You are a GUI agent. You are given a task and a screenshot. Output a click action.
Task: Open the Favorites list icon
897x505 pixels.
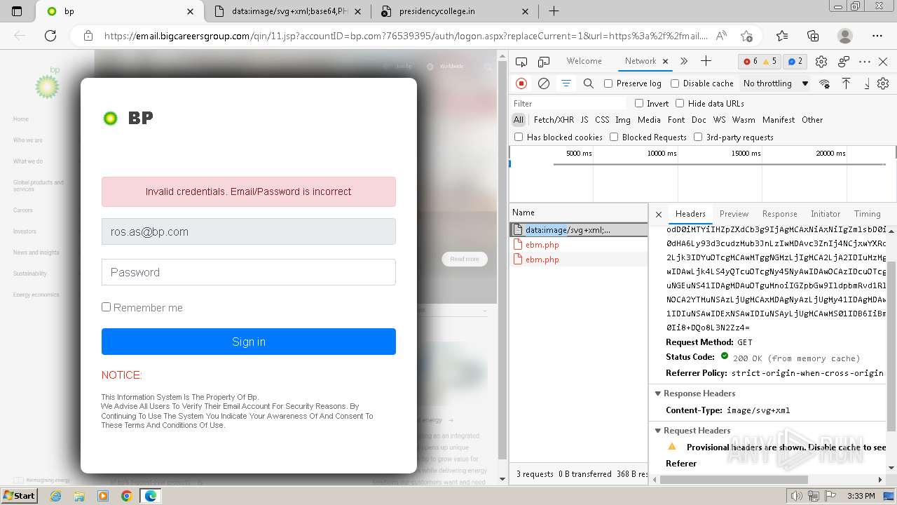click(x=782, y=36)
